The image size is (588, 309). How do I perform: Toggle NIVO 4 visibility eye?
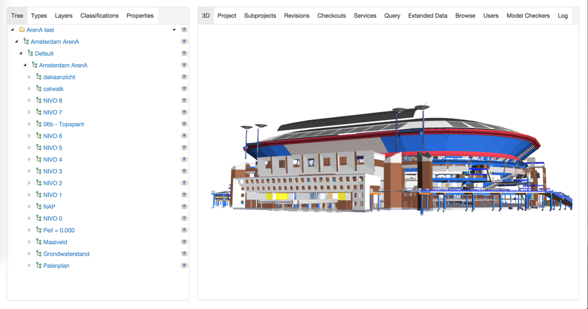click(x=184, y=159)
